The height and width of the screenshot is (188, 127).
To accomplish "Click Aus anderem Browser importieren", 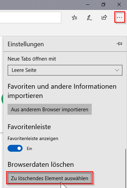I will click(x=50, y=109).
